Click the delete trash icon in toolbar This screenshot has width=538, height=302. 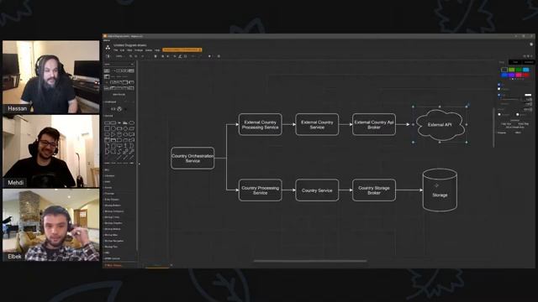pos(156,56)
